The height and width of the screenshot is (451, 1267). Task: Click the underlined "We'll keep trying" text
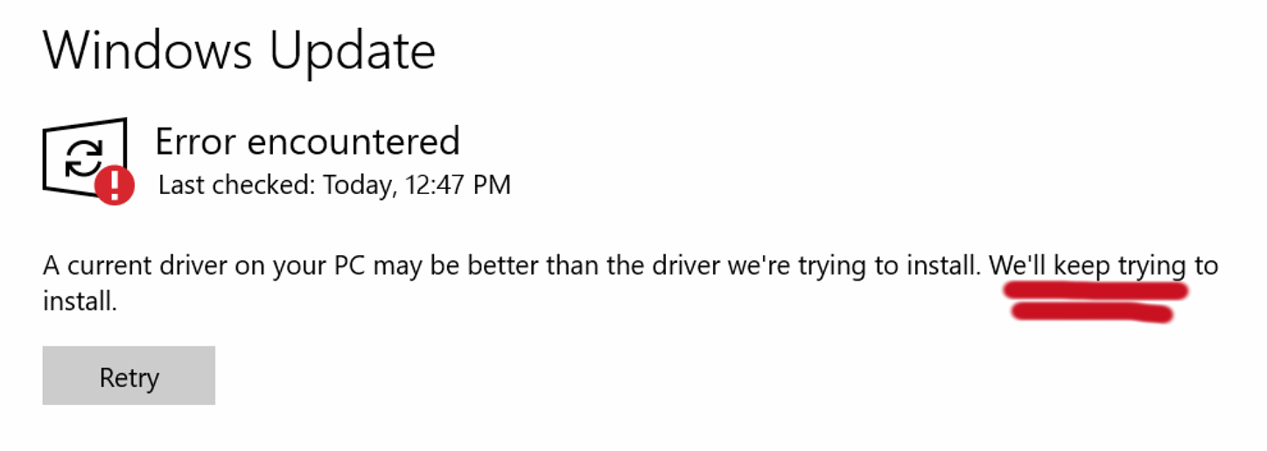click(x=1088, y=265)
